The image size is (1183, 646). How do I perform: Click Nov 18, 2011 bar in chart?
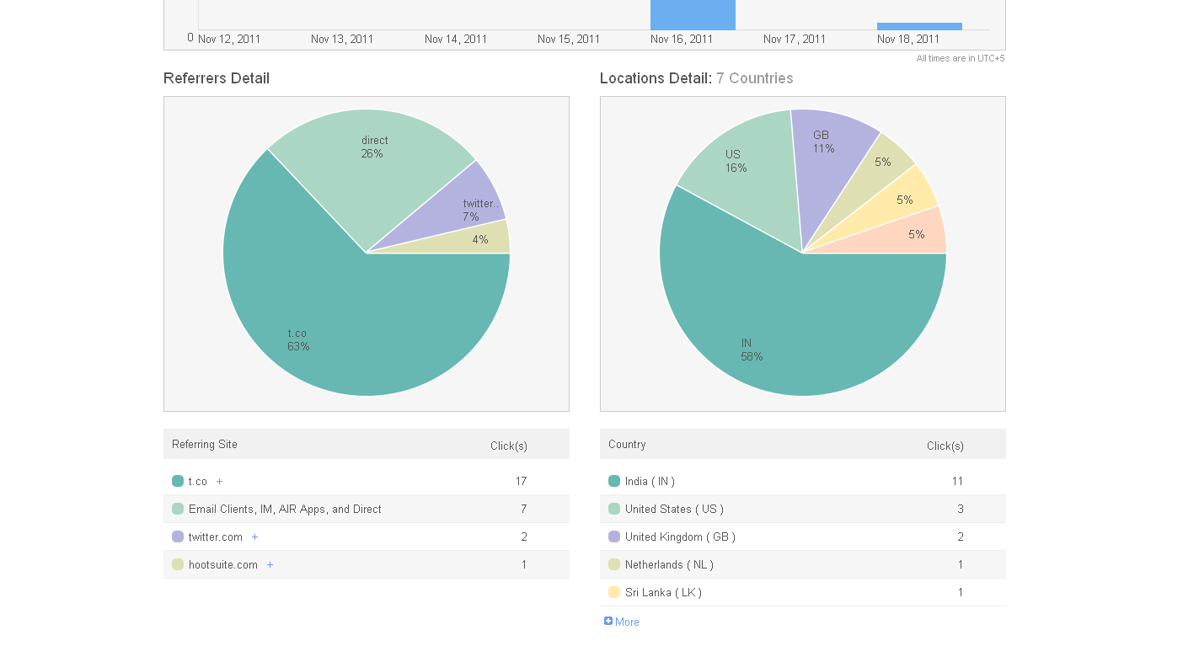tap(919, 26)
